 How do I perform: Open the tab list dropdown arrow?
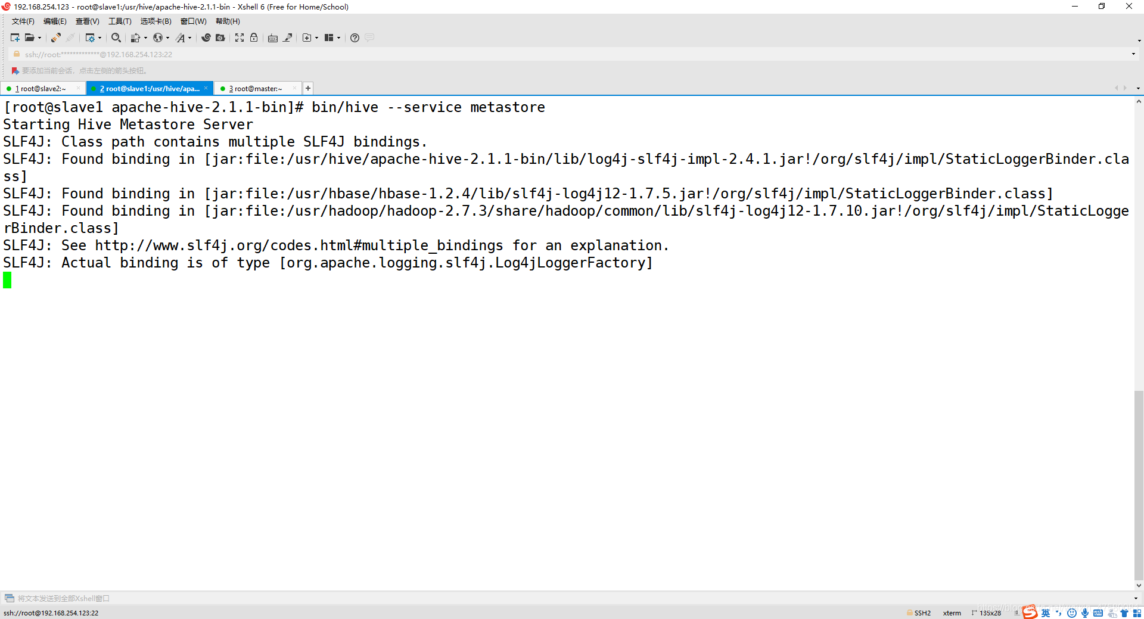[1138, 88]
